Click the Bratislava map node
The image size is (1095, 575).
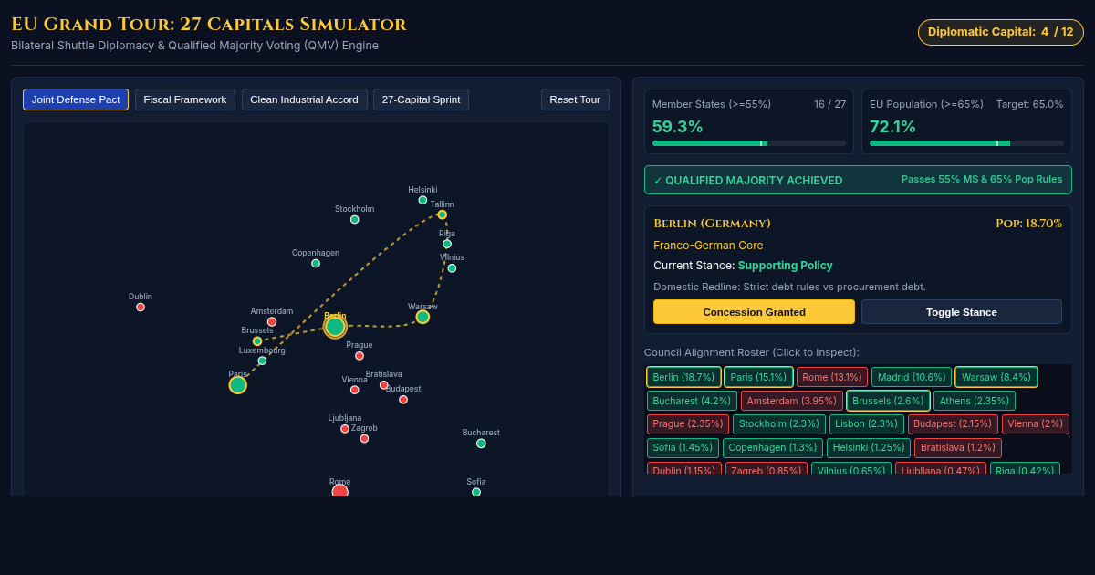[384, 385]
